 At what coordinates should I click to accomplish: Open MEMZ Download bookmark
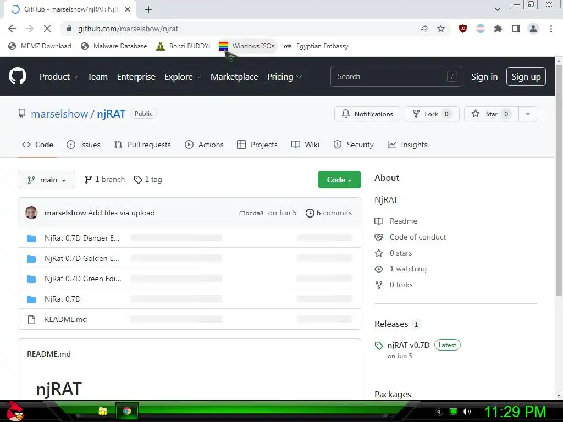pyautogui.click(x=40, y=46)
